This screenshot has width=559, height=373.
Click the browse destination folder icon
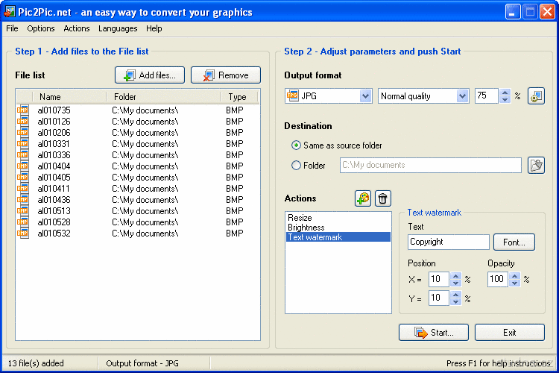(x=536, y=165)
